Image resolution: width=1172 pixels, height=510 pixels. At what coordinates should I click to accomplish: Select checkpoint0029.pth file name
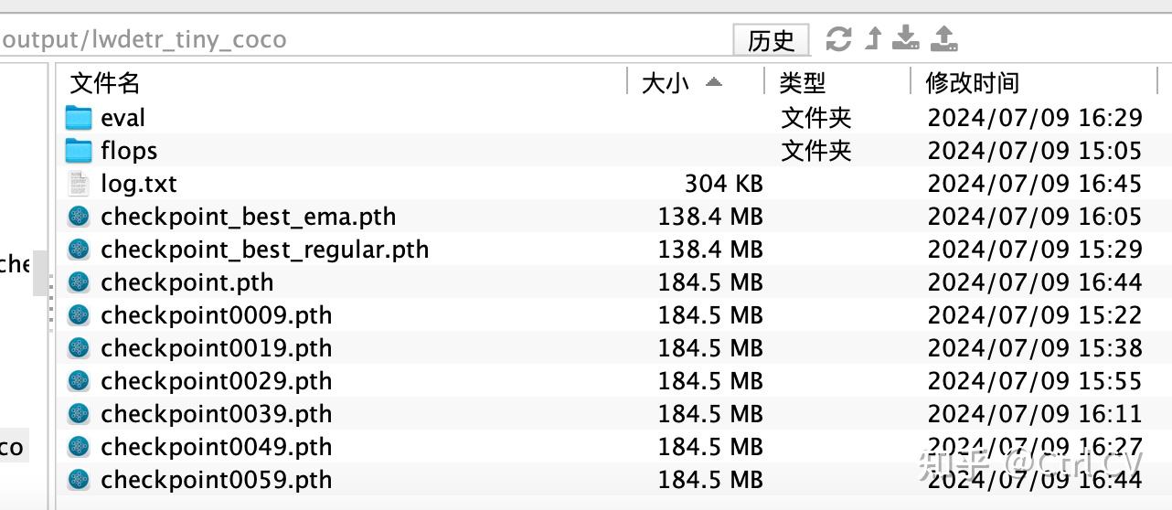tap(217, 381)
